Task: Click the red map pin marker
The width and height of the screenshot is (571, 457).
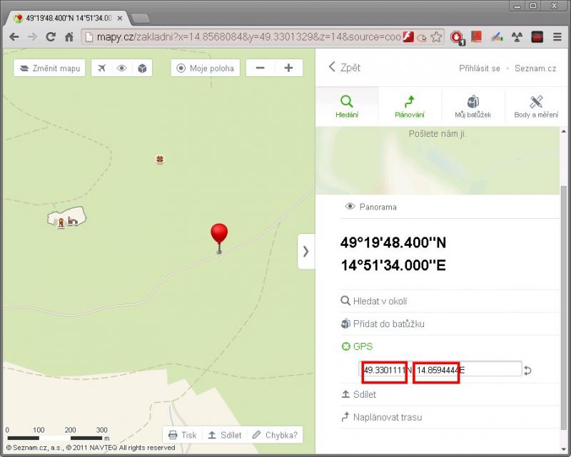Action: pyautogui.click(x=219, y=235)
